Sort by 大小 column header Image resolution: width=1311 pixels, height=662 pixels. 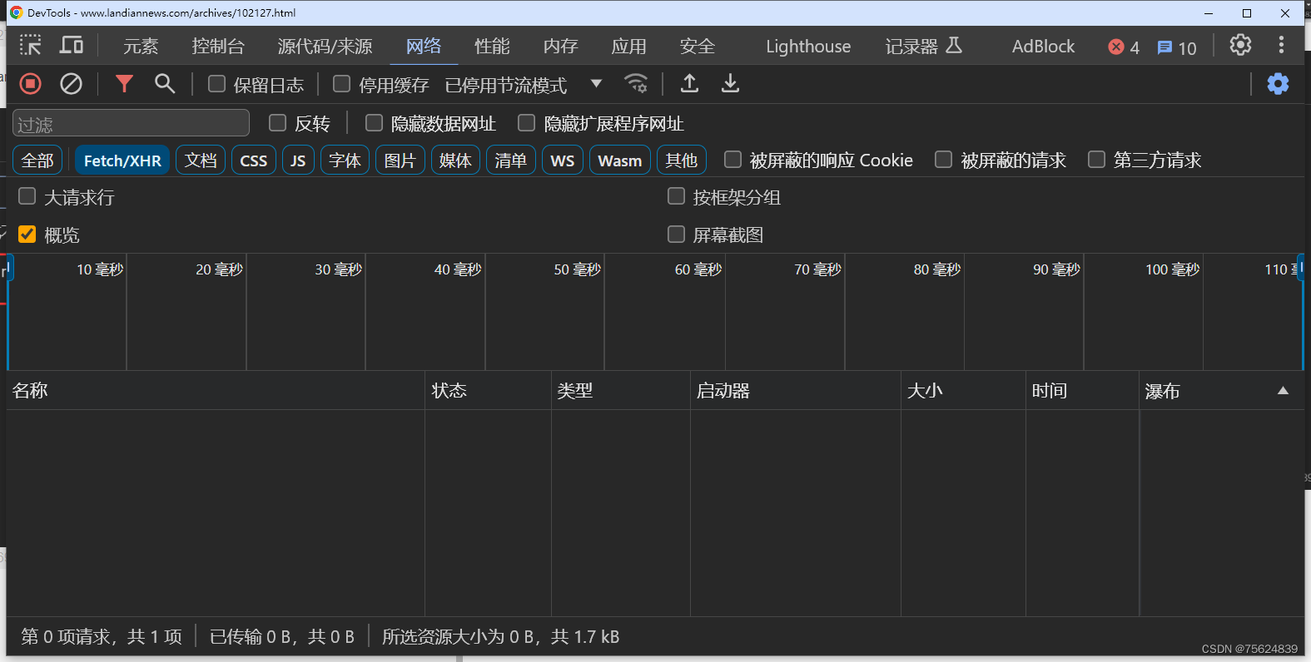click(x=964, y=390)
